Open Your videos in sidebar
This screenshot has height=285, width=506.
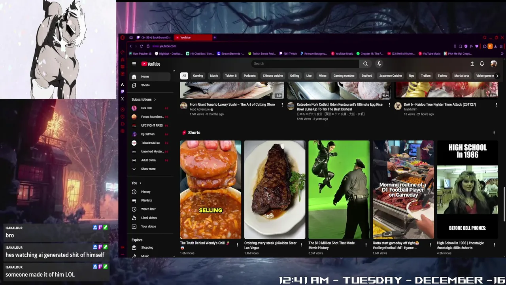(x=150, y=226)
